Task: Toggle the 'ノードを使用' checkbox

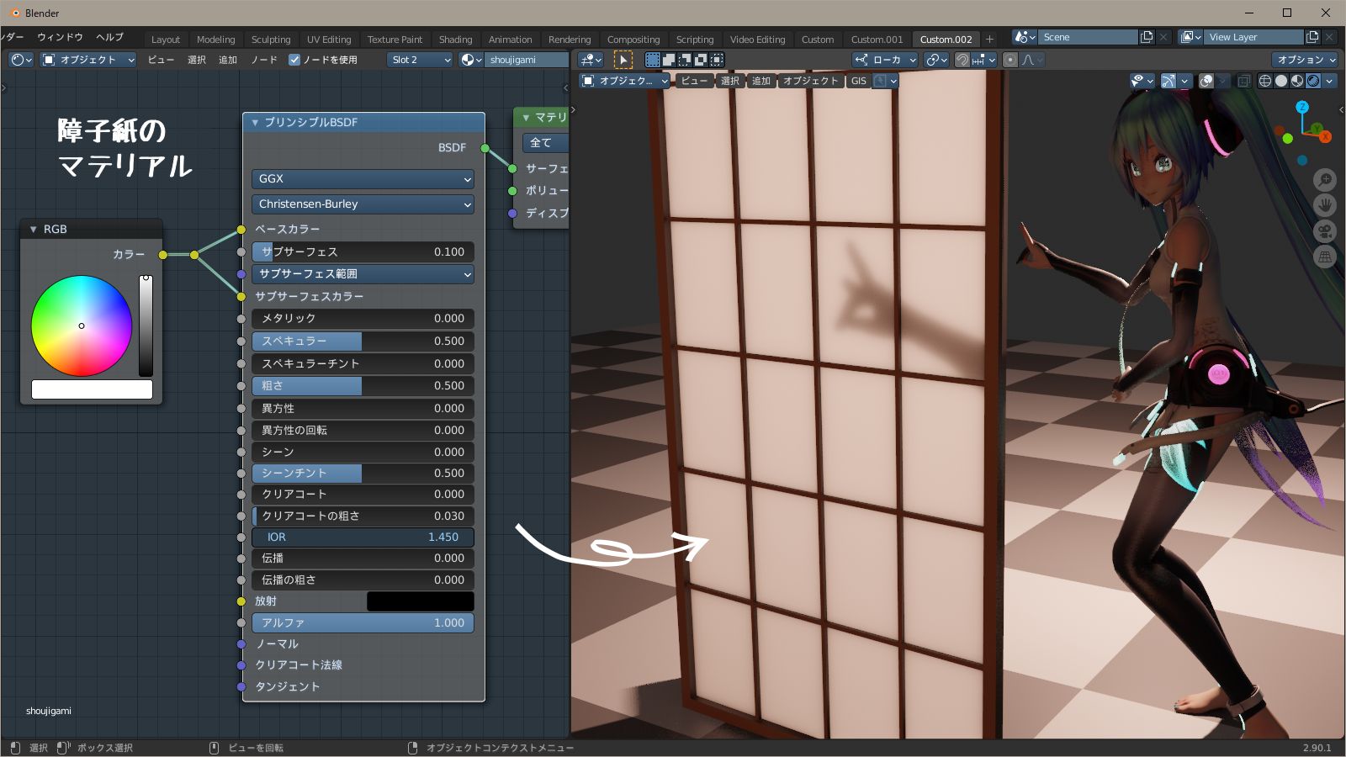Action: point(294,60)
